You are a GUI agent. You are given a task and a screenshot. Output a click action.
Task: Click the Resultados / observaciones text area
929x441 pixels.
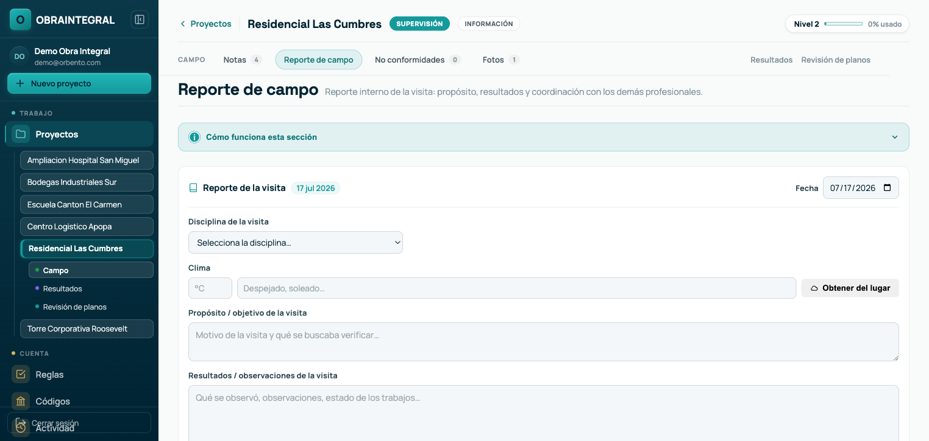click(544, 414)
